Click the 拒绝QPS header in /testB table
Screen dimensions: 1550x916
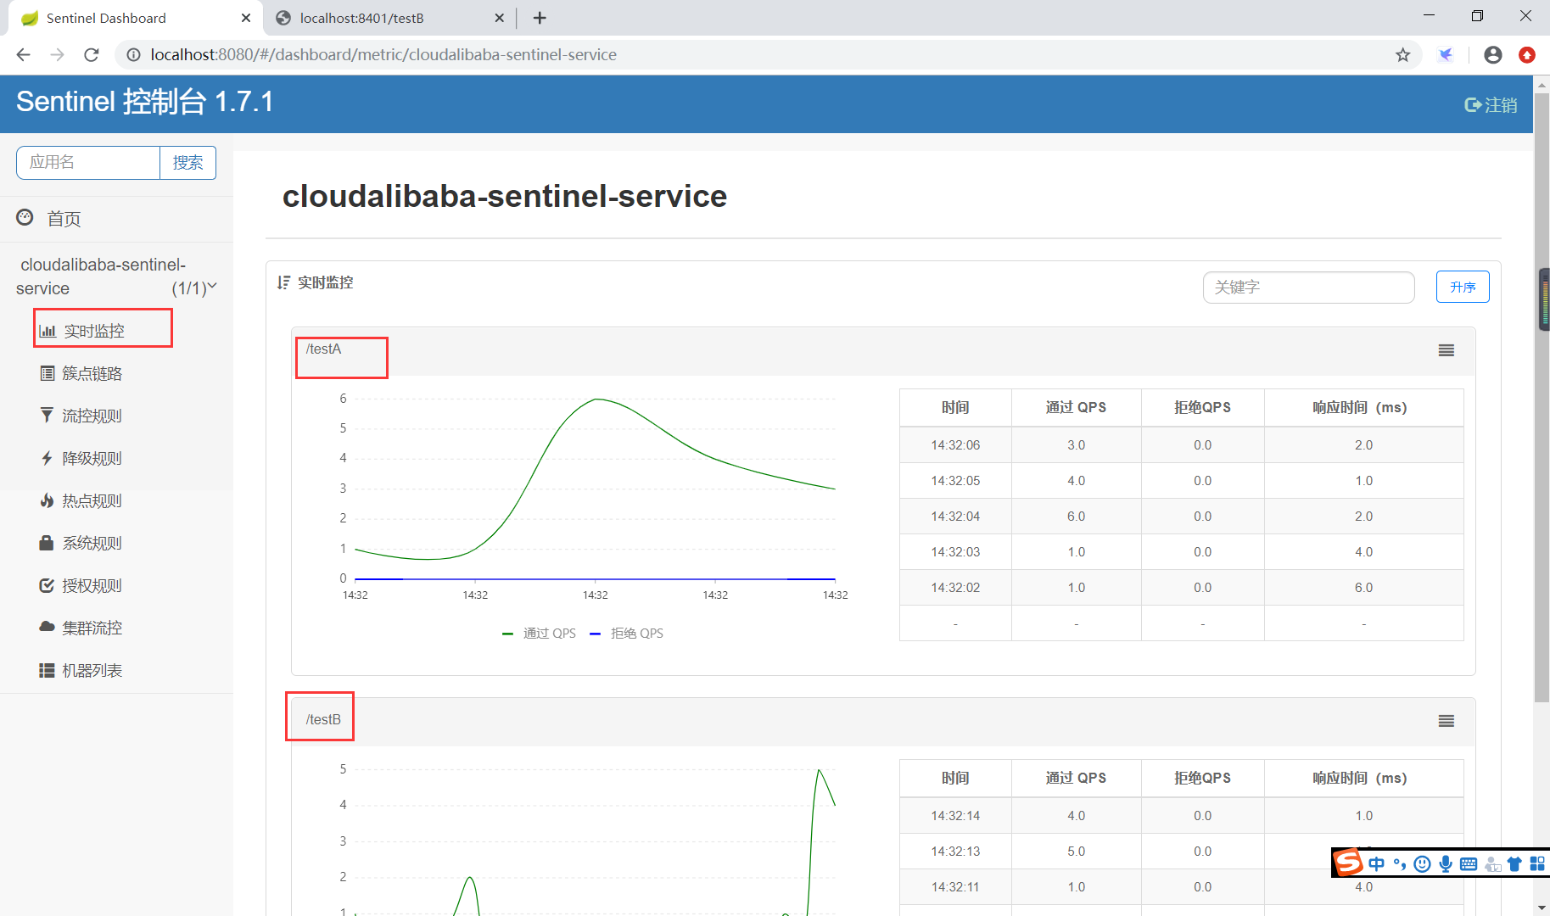point(1202,778)
